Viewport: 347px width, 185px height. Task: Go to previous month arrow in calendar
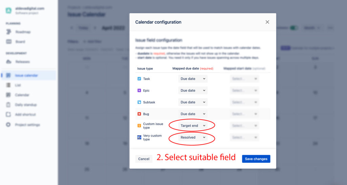[72, 28]
